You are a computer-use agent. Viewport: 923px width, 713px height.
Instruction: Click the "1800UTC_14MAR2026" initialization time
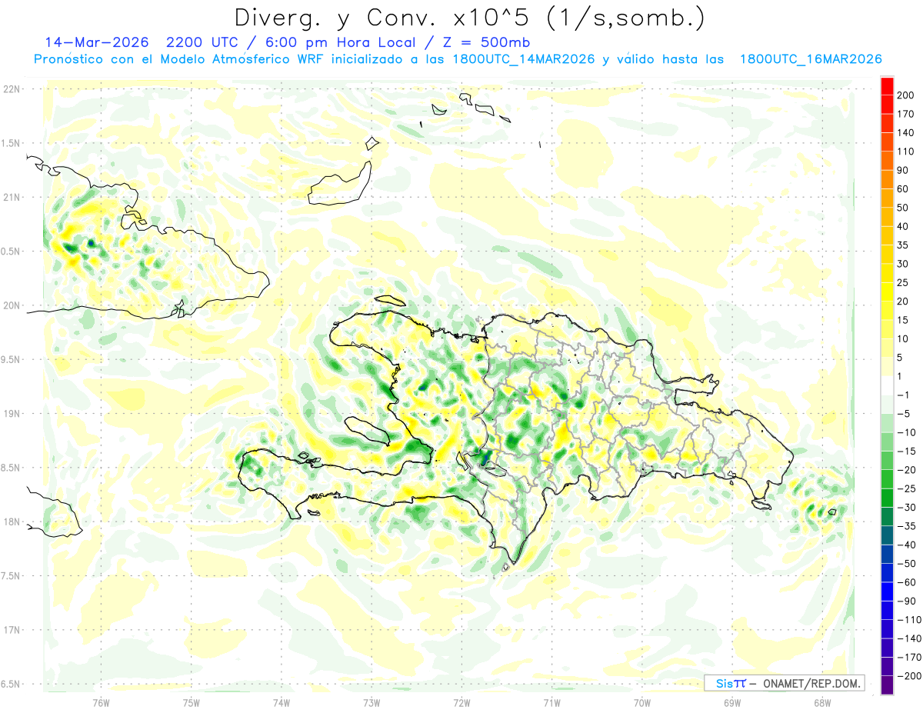click(522, 59)
